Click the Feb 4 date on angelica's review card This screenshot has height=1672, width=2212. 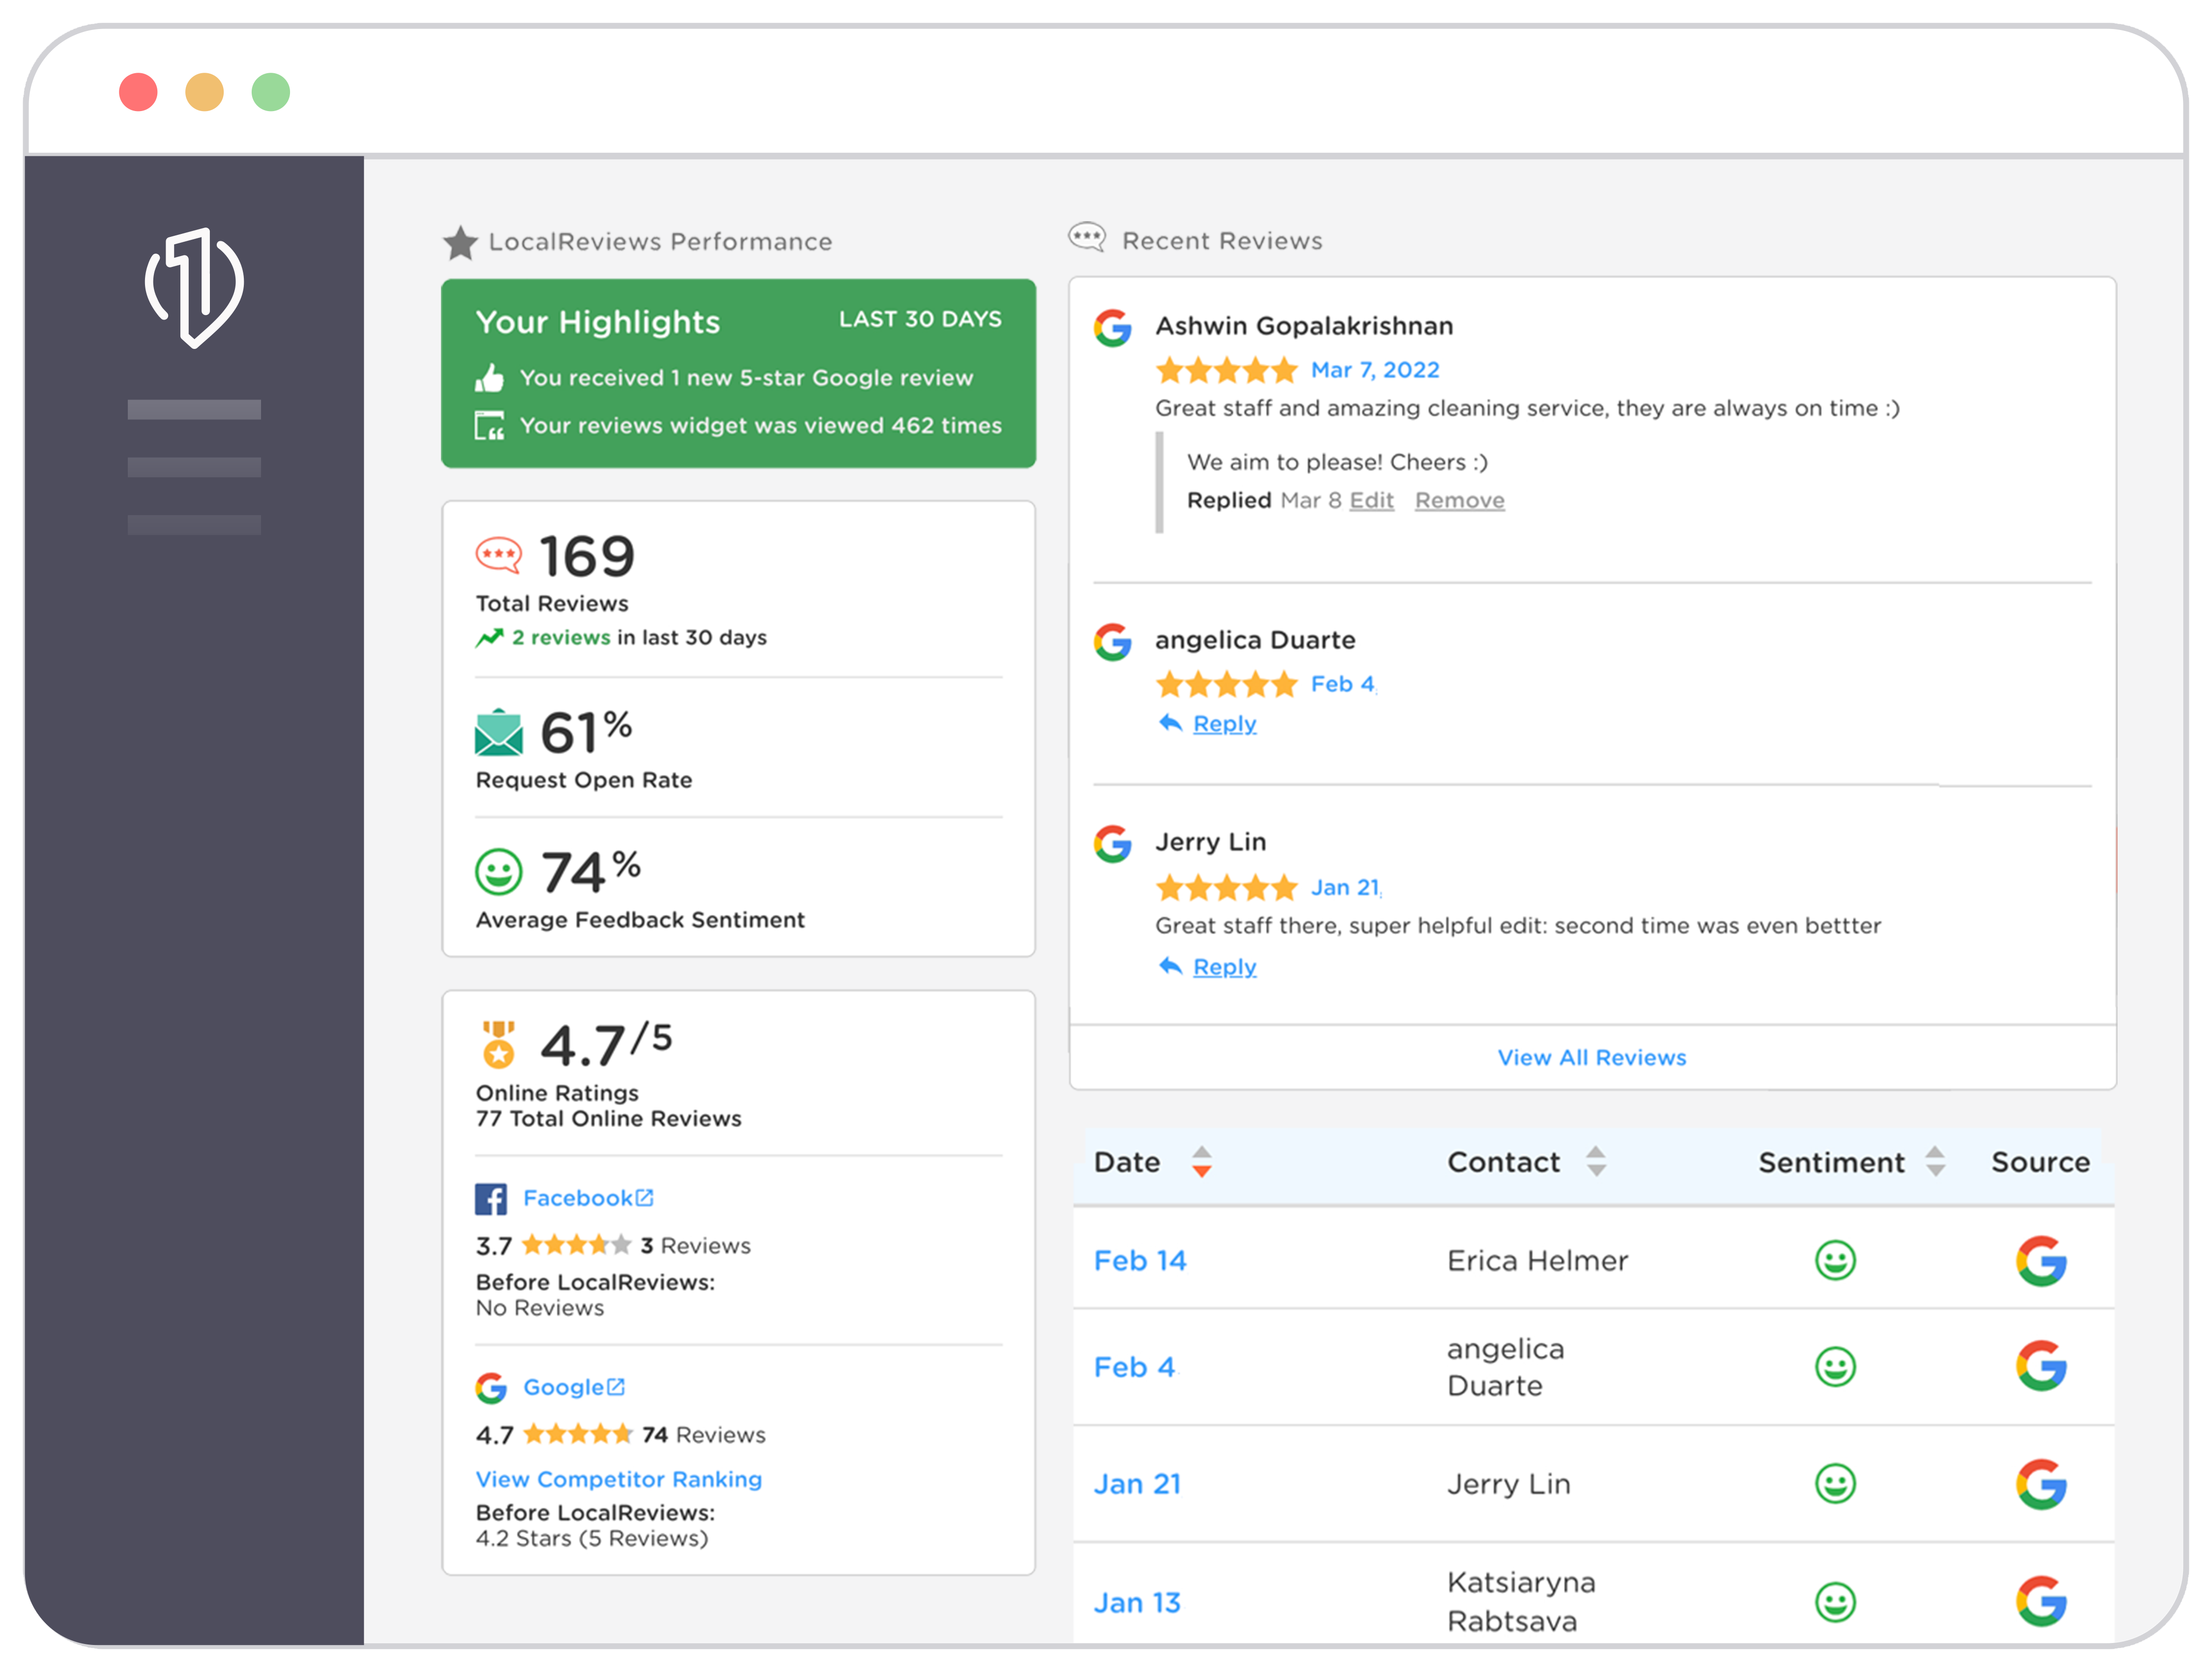pyautogui.click(x=1343, y=684)
